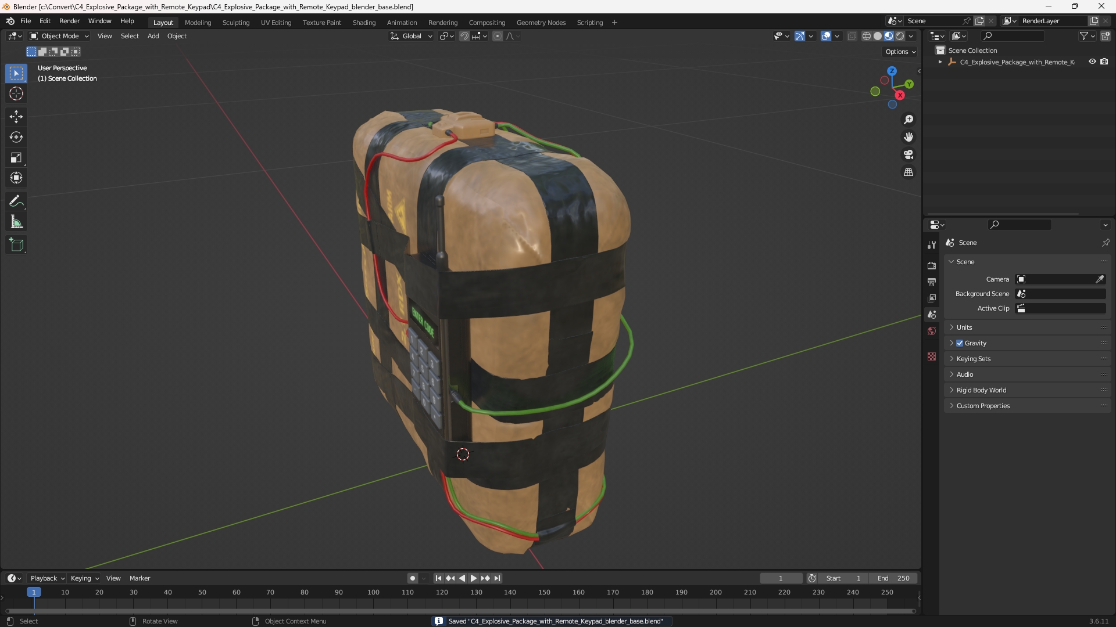This screenshot has width=1116, height=627.
Task: Choose the Scale tool
Action: tap(16, 157)
